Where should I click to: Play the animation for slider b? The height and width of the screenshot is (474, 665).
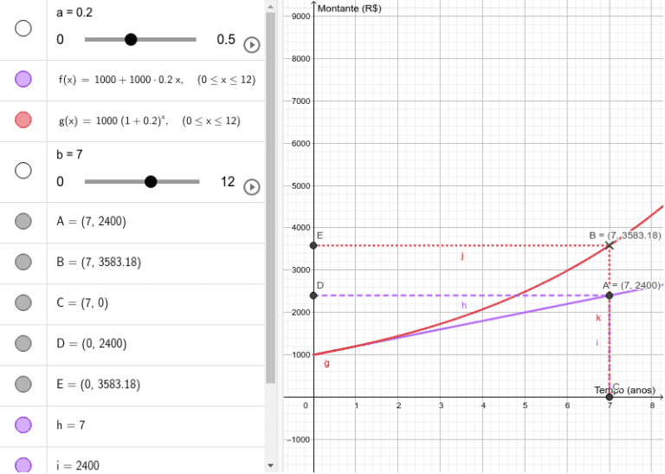click(251, 187)
